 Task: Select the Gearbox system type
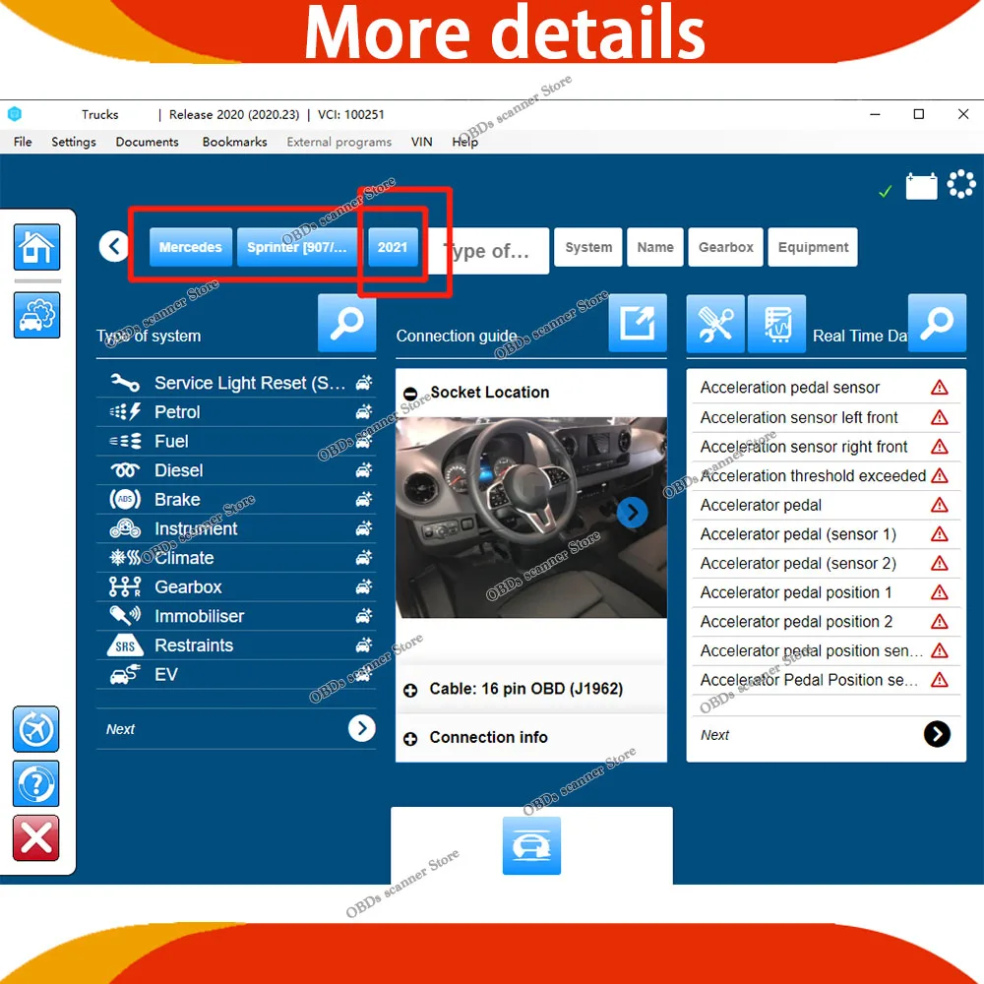(236, 587)
